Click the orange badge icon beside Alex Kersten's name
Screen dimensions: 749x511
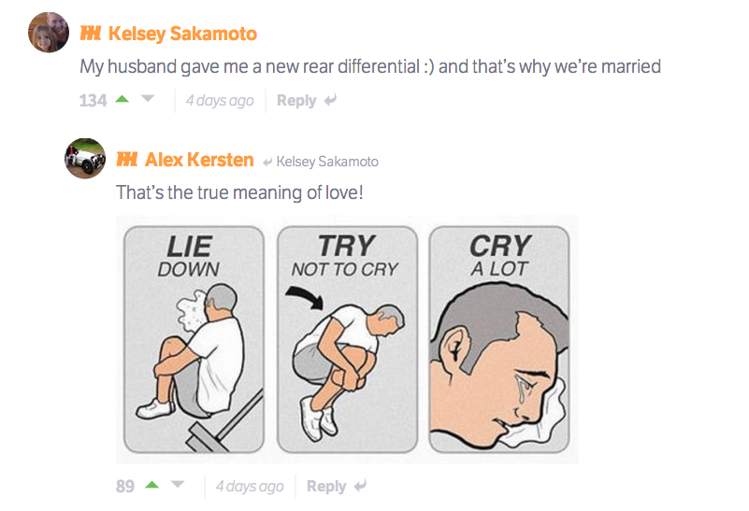pos(127,160)
